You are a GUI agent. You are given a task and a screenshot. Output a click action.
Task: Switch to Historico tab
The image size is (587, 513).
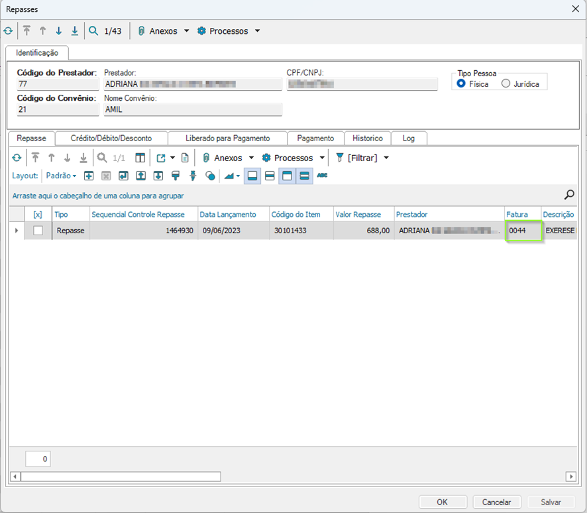tap(368, 138)
